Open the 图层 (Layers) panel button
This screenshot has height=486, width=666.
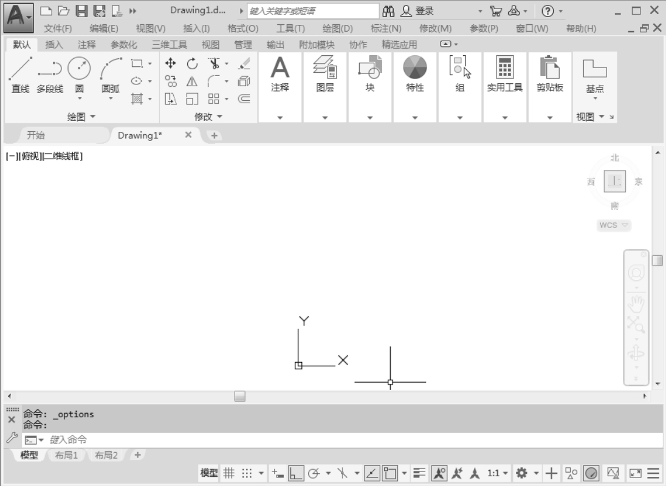tap(324, 87)
